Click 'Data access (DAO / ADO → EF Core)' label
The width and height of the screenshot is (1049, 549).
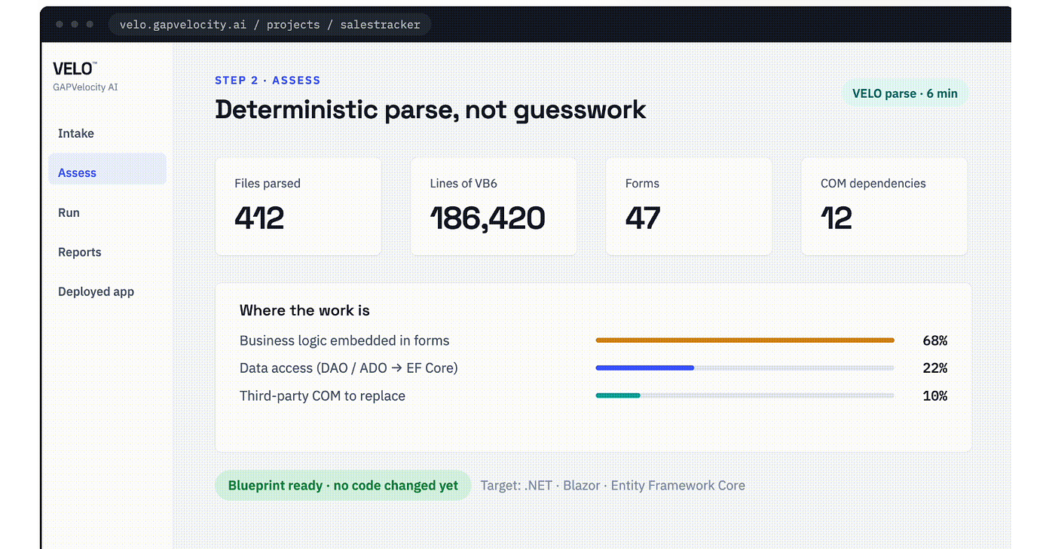[349, 368]
